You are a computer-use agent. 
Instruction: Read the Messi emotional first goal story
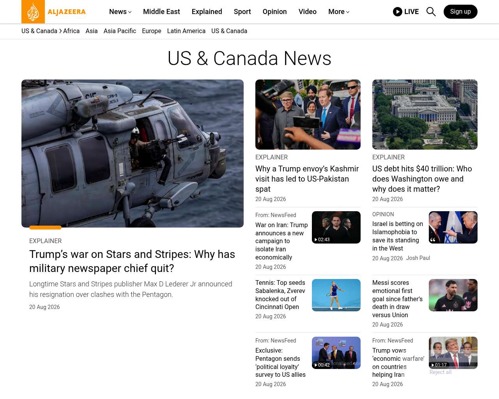click(x=398, y=299)
